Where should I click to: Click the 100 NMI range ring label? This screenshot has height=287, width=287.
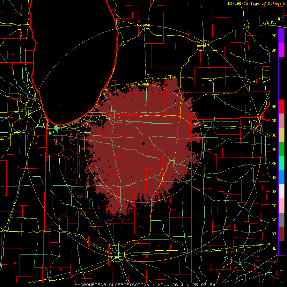click(x=143, y=25)
